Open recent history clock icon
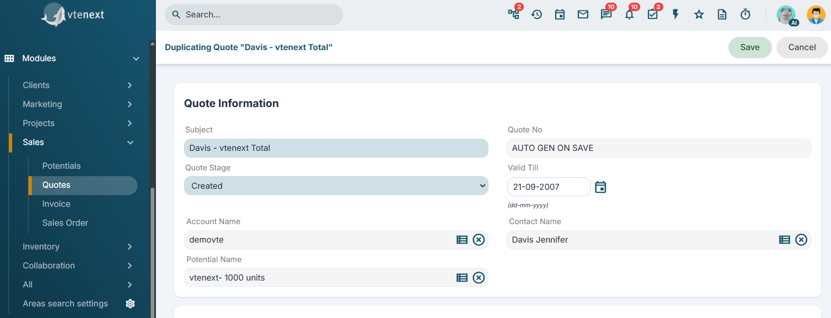The width and height of the screenshot is (831, 318). tap(537, 15)
